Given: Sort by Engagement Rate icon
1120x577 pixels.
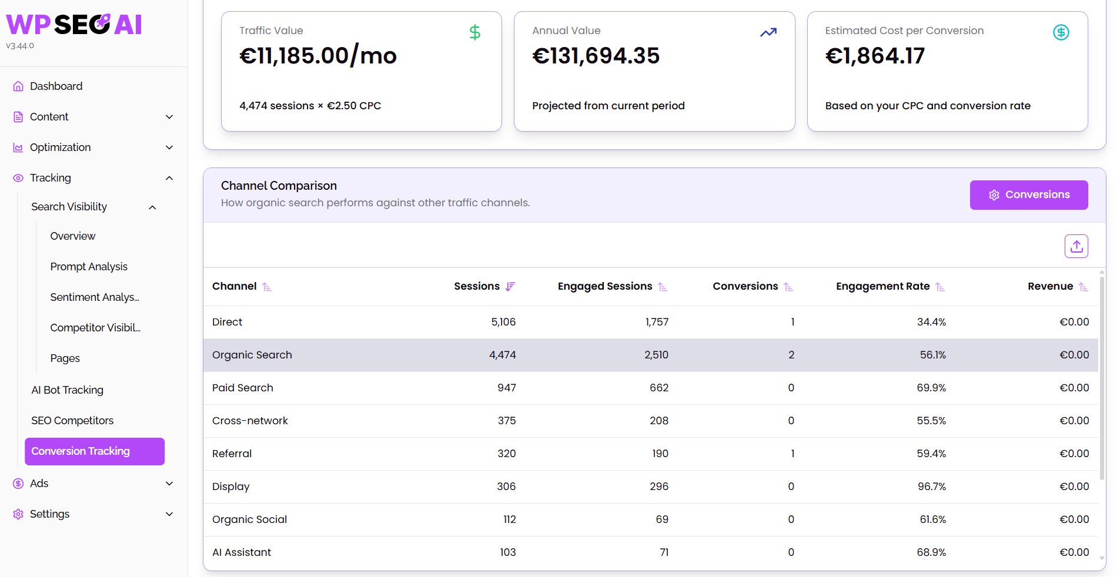Looking at the screenshot, I should [940, 287].
